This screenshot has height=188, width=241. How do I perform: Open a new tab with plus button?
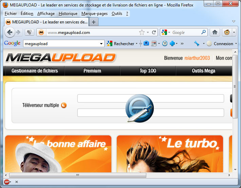coord(94,22)
